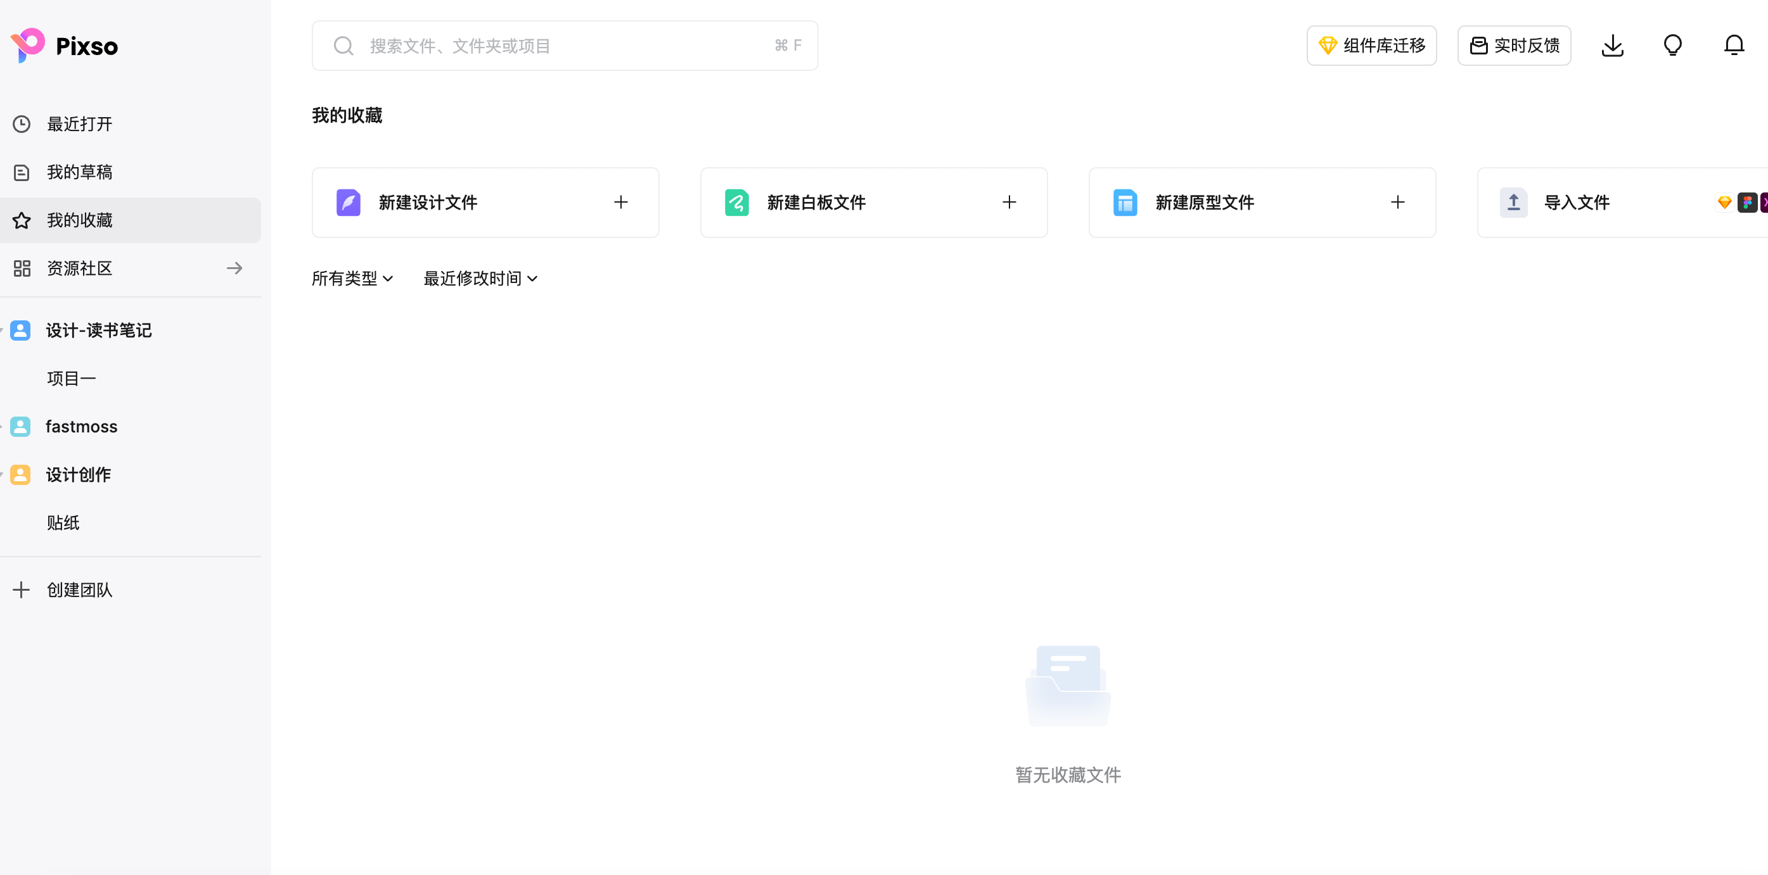Click the plus on 新建原型文件
This screenshot has height=875, width=1768.
[1397, 203]
